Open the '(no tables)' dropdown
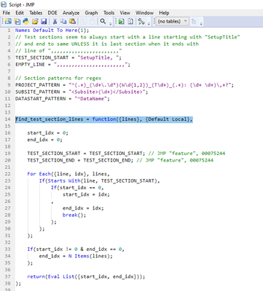The image size is (263, 291). 172,21
